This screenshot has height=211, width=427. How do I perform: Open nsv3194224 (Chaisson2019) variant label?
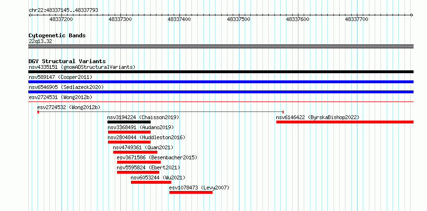point(143,117)
